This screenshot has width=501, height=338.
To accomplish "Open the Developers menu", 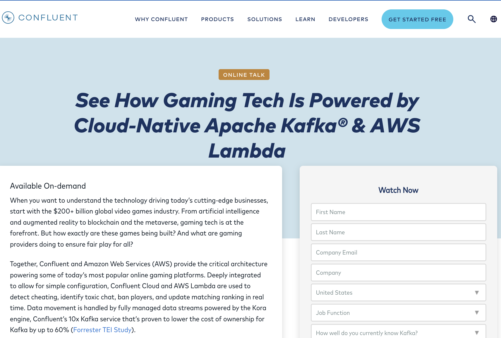I will [x=348, y=19].
